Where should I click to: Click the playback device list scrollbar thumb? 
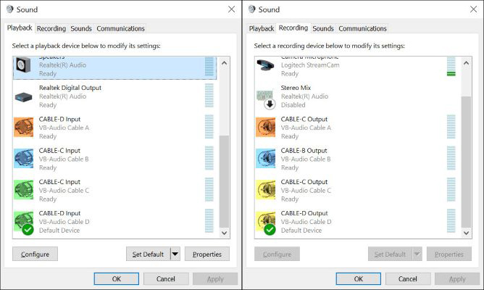[224, 181]
